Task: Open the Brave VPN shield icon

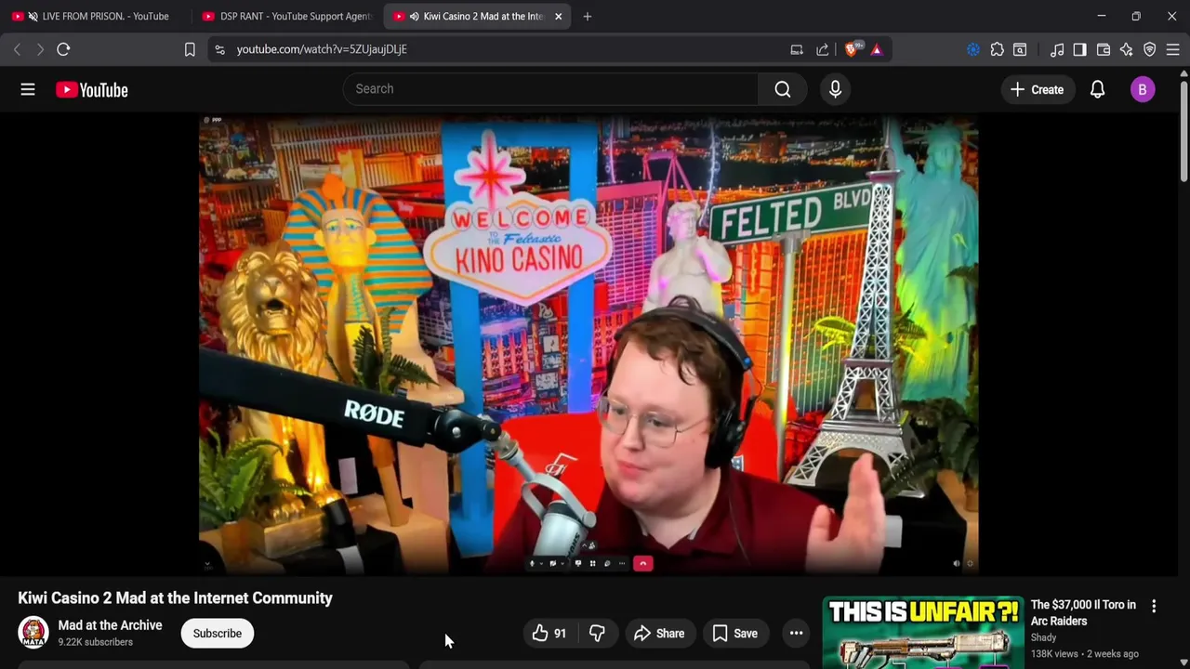Action: coord(1150,49)
